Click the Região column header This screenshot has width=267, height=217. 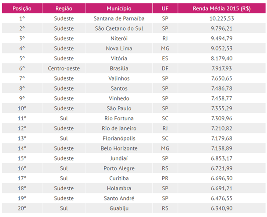click(x=64, y=8)
